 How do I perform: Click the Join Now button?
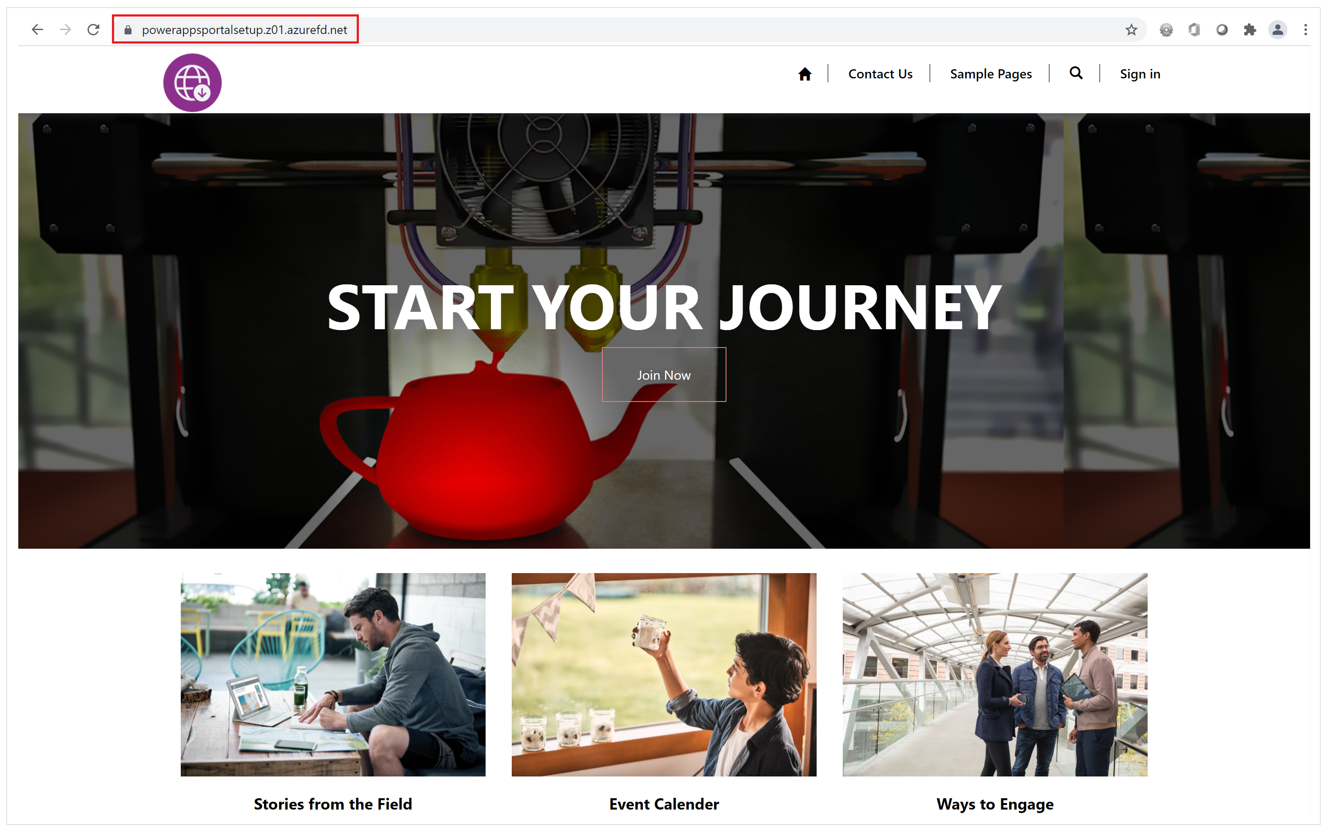click(664, 375)
